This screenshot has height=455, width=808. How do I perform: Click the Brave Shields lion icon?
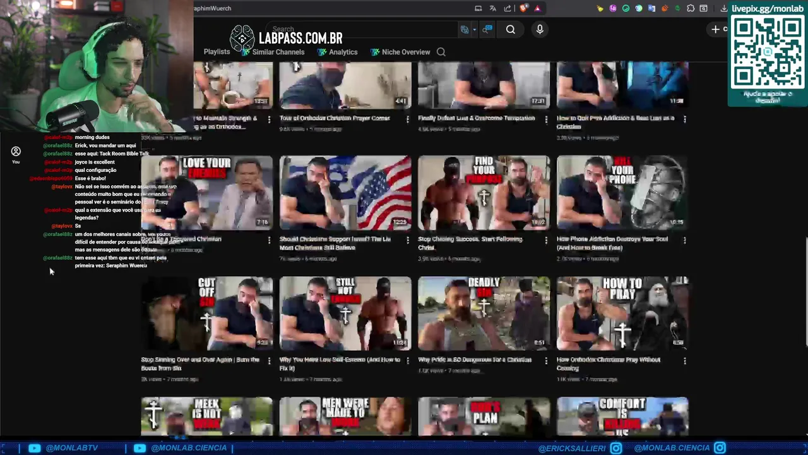[524, 8]
